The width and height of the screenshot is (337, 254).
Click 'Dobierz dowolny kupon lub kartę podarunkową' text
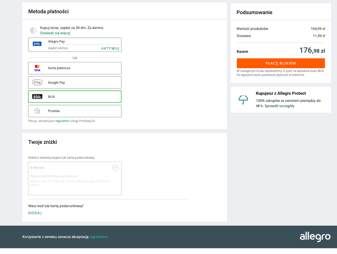pyautogui.click(x=61, y=158)
